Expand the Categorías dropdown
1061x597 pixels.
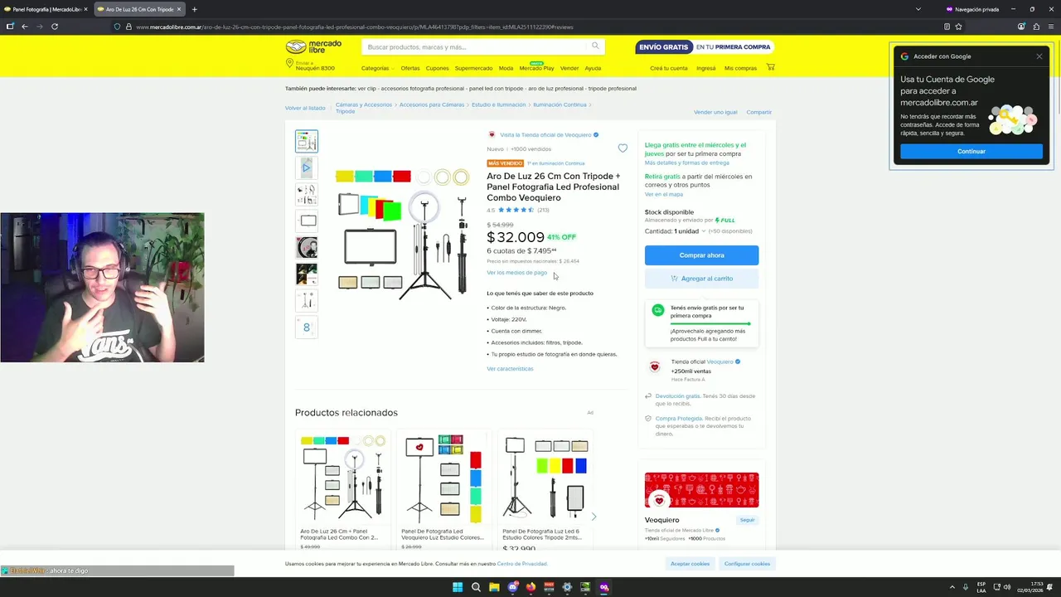point(377,68)
